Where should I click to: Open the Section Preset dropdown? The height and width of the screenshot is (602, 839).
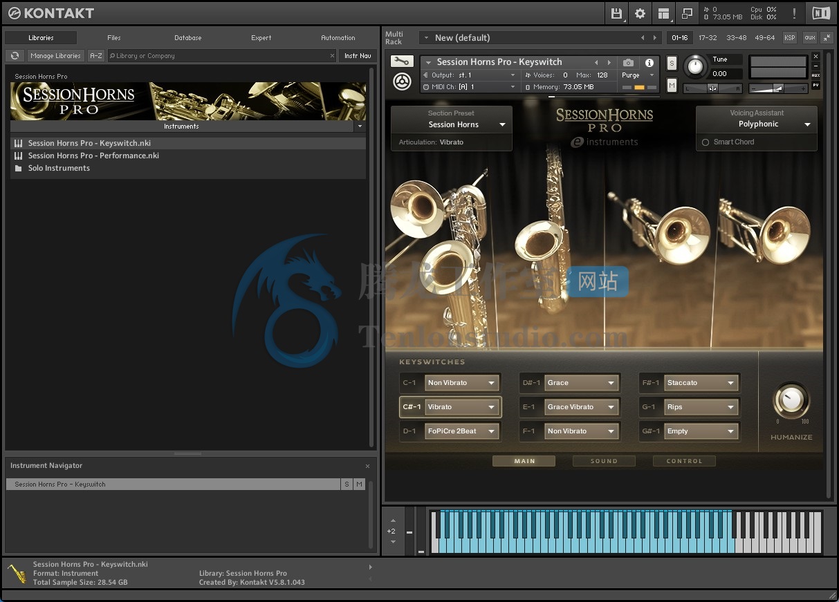[452, 125]
